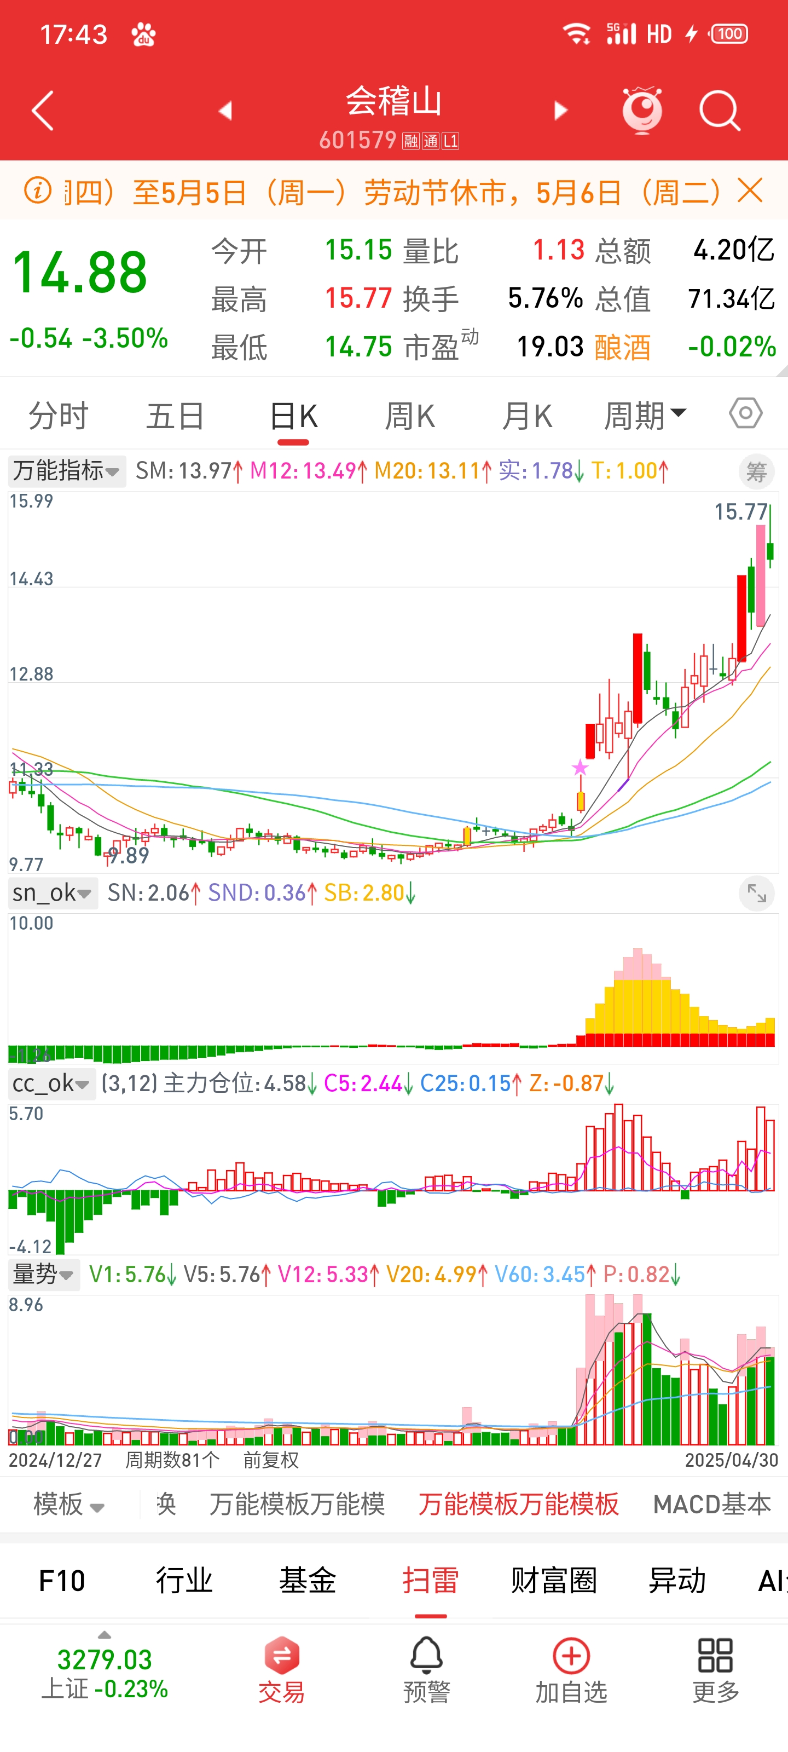Switch to previous stock with left triangle
The image size is (788, 1752).
click(x=225, y=110)
